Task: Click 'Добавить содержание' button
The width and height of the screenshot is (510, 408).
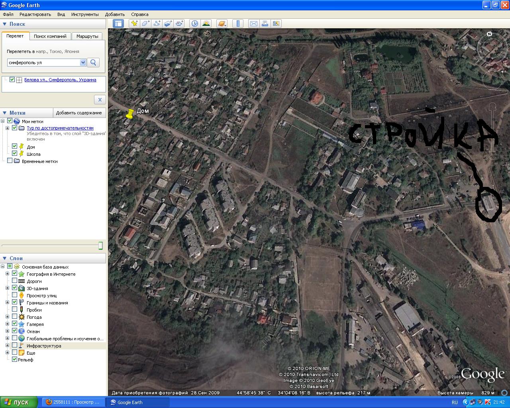Action: pyautogui.click(x=79, y=113)
